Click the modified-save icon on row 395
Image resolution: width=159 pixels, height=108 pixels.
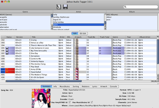[x=8, y=48]
